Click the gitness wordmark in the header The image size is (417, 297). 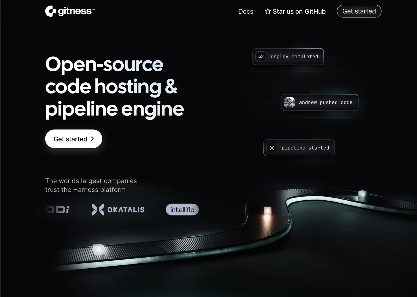(74, 11)
